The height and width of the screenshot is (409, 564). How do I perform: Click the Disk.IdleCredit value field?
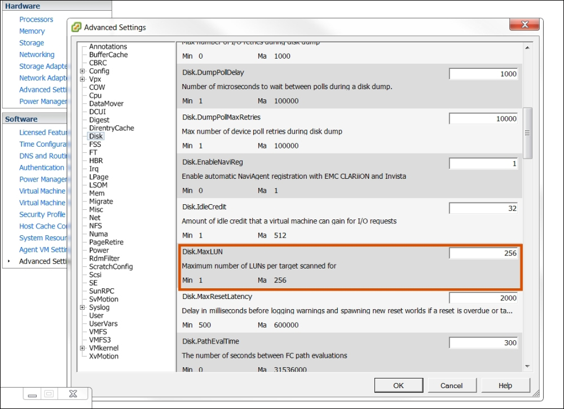click(483, 209)
